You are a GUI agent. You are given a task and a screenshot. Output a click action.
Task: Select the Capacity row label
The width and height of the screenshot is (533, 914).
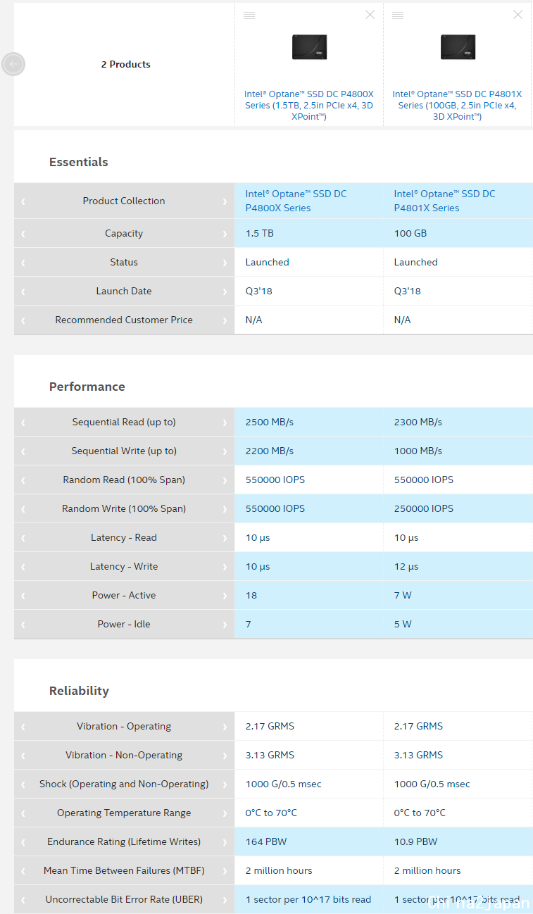[124, 233]
